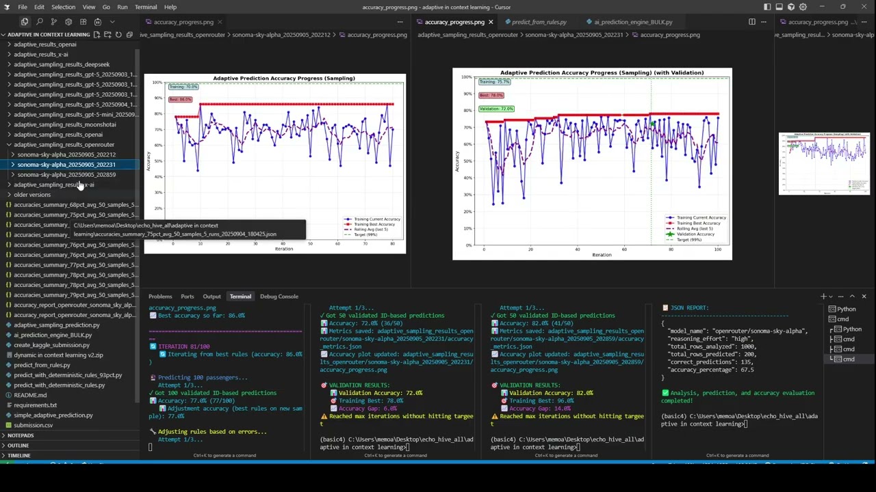876x492 pixels.
Task: Open the Search view icon
Action: click(39, 22)
